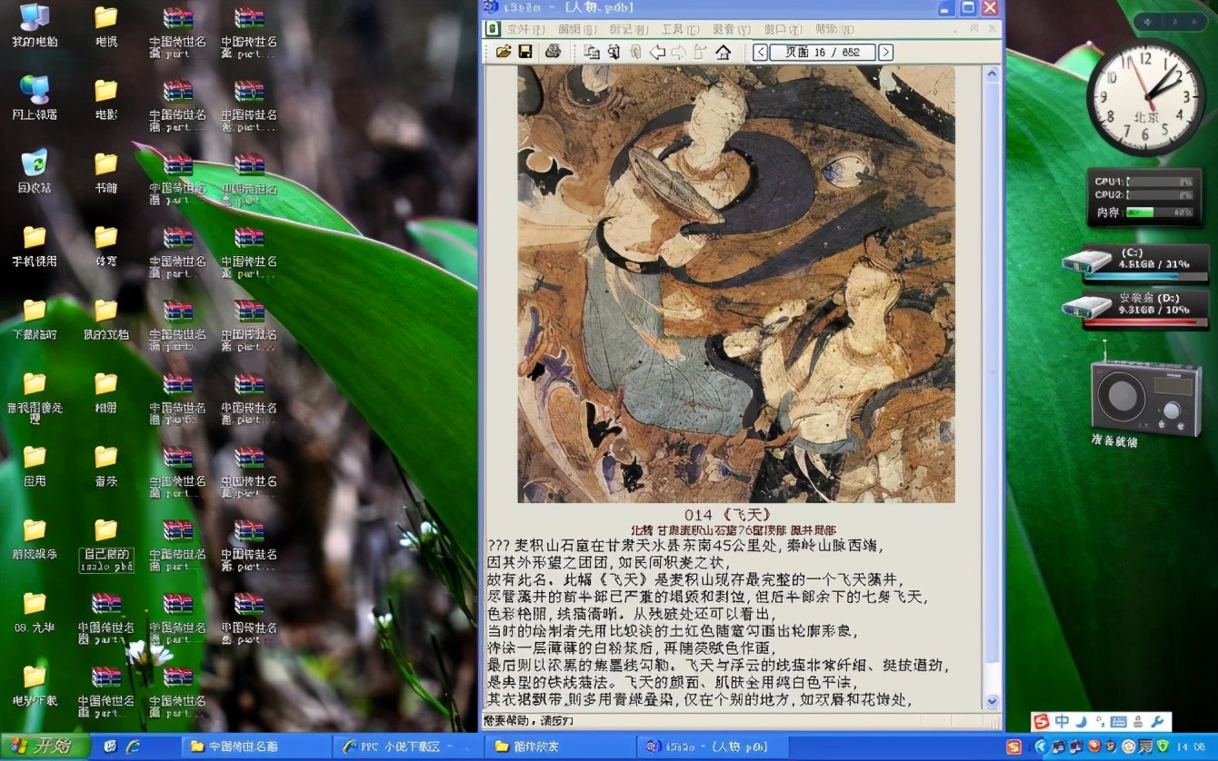Toggle the punctuation mode on IME bar

[1099, 723]
